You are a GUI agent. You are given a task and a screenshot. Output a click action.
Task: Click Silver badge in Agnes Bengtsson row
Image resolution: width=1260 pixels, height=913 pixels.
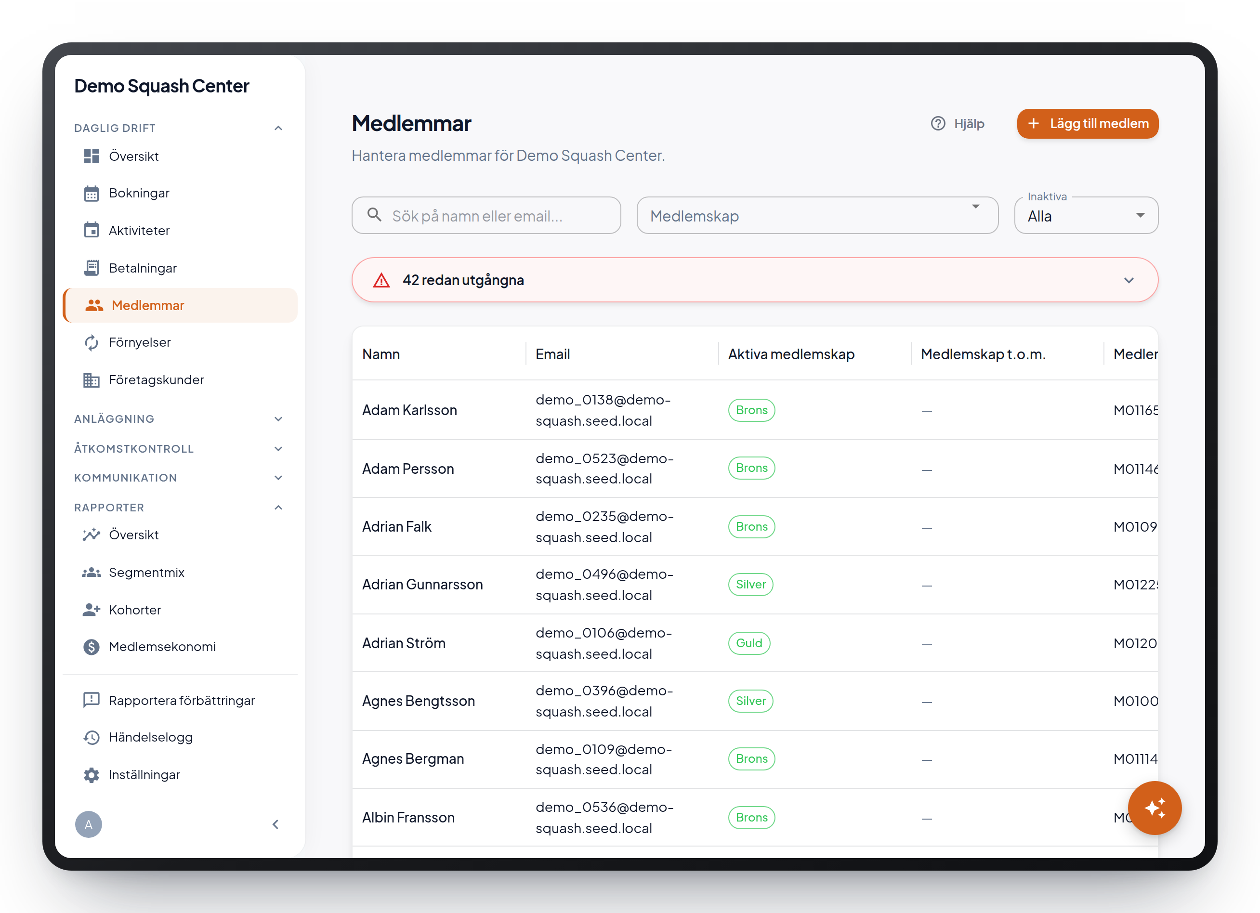coord(750,701)
